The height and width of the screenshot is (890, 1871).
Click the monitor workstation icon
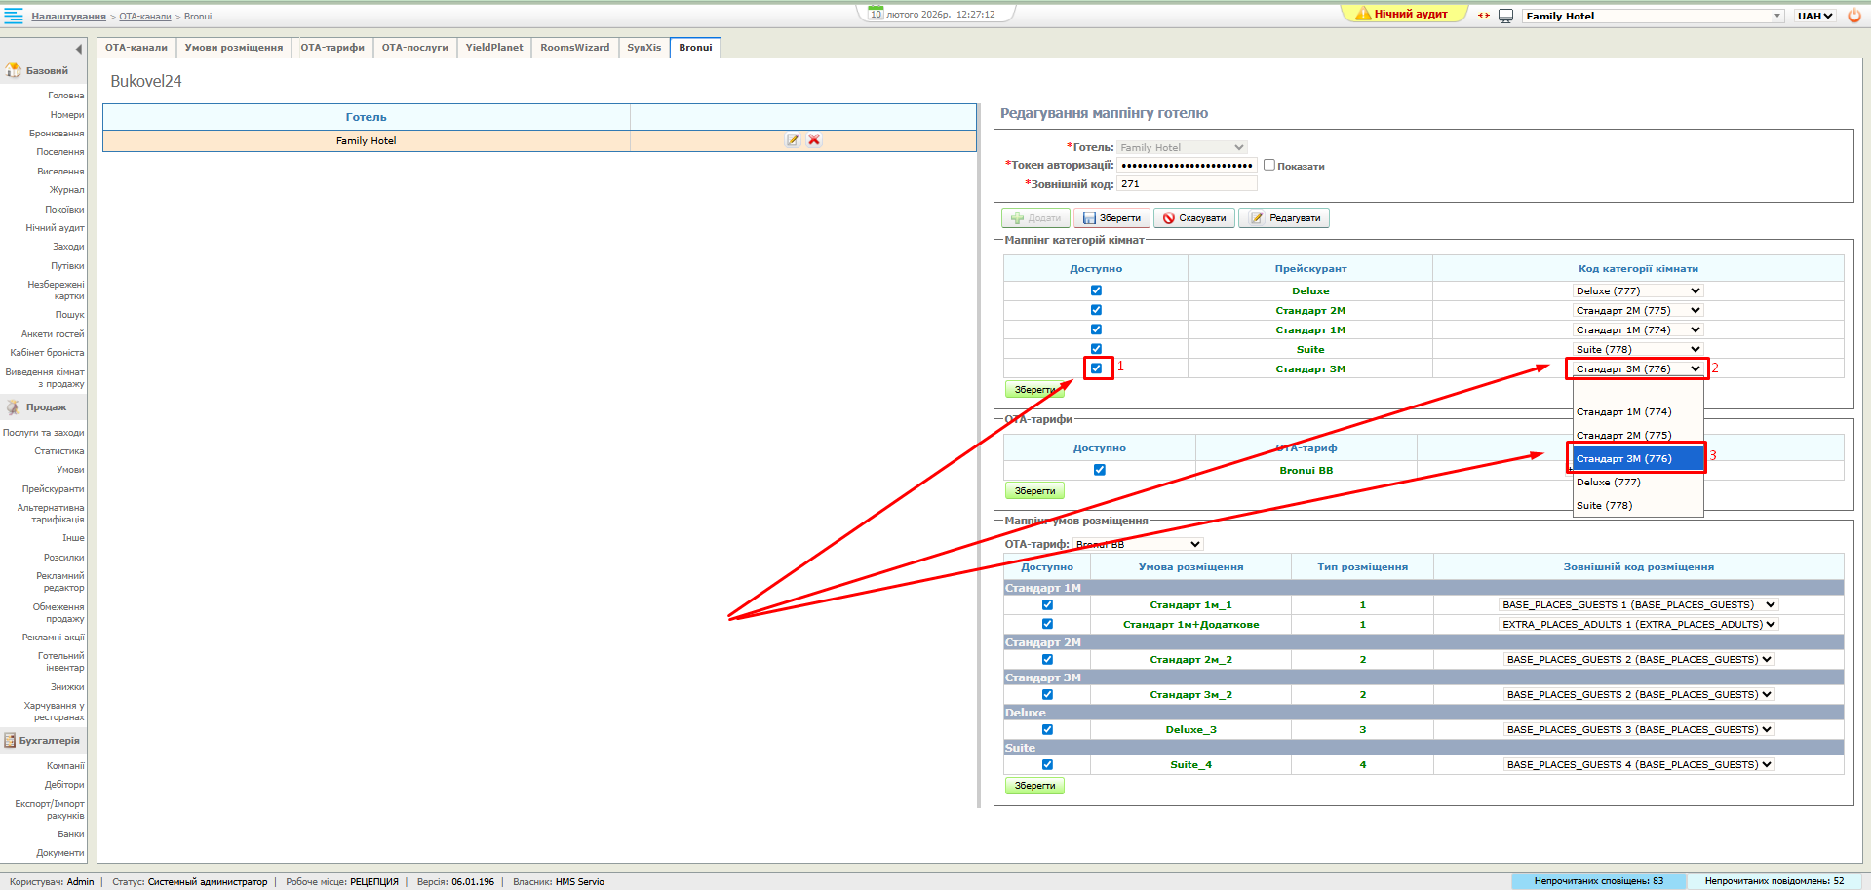(1505, 16)
